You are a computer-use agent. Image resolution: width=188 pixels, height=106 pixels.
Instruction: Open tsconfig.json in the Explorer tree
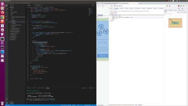14,38
